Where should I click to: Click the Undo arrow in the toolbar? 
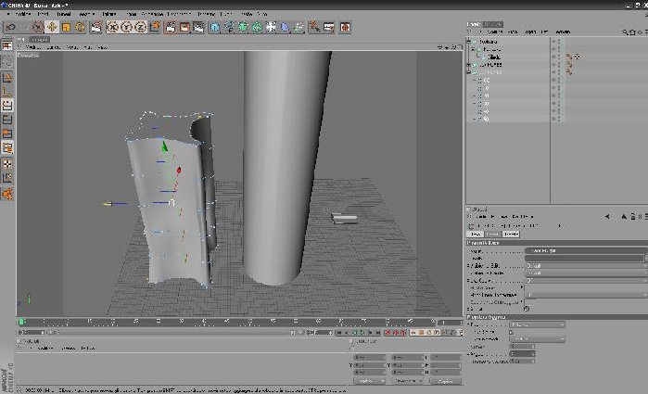coord(11,27)
